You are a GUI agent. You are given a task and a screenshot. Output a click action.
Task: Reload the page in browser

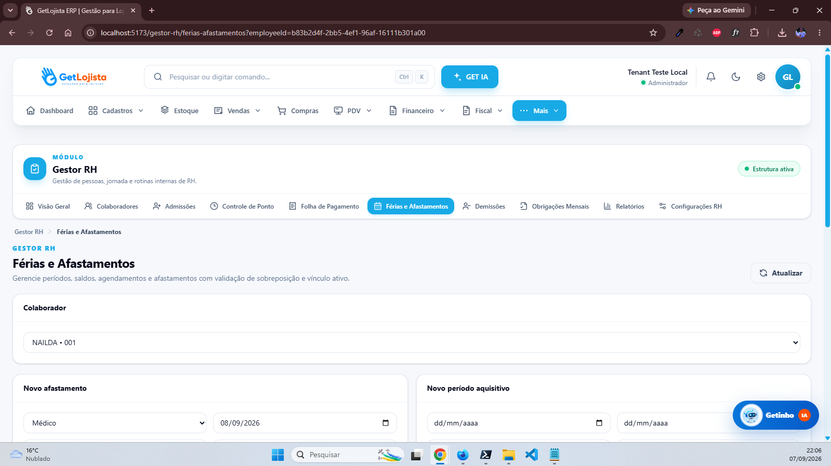pos(49,33)
